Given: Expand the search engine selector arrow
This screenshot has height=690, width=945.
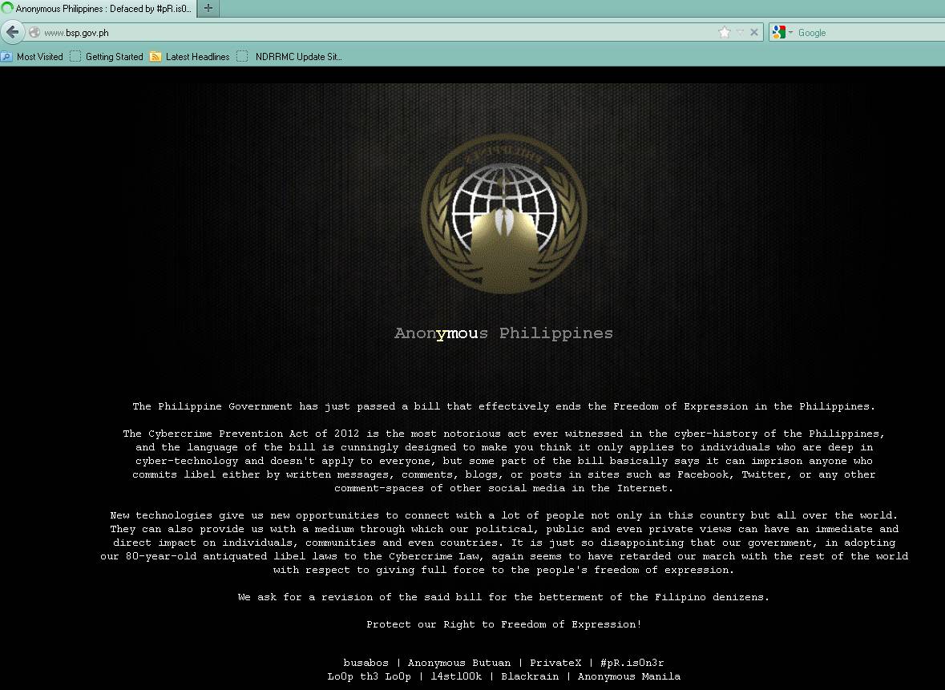Looking at the screenshot, I should point(791,33).
